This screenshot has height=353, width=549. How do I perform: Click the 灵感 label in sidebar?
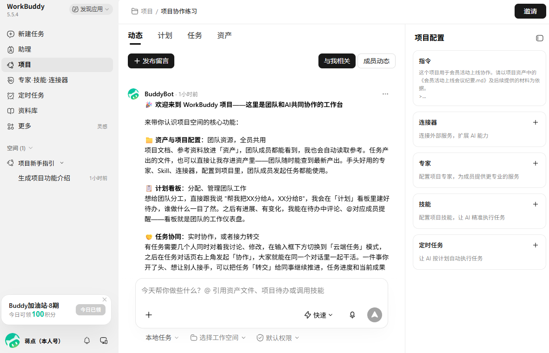(x=102, y=127)
